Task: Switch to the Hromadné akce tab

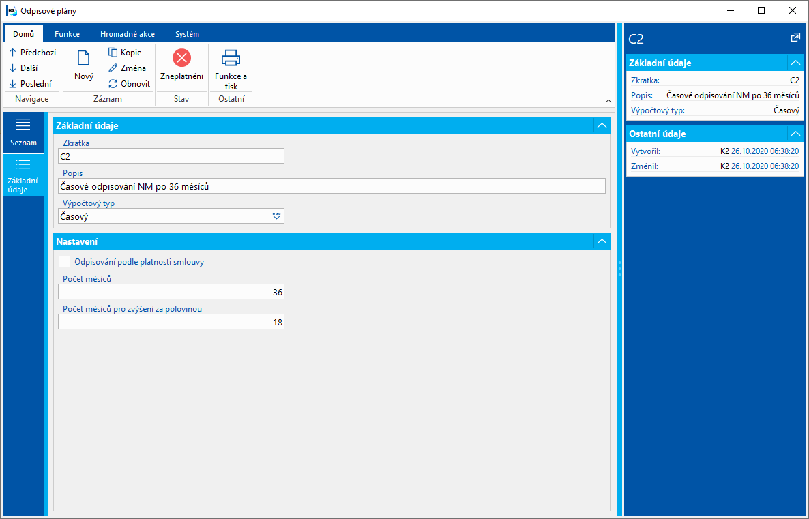Action: click(128, 34)
